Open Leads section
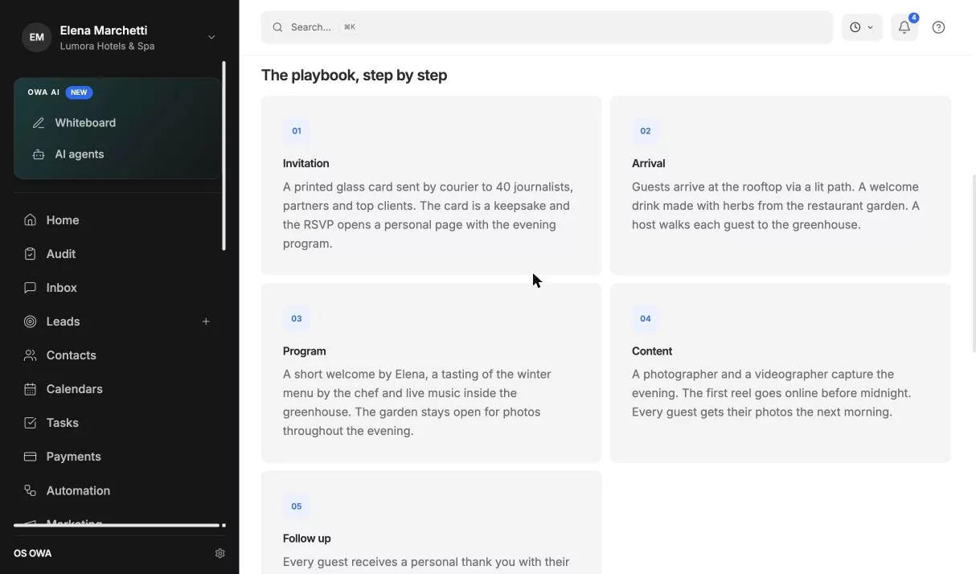 click(63, 322)
